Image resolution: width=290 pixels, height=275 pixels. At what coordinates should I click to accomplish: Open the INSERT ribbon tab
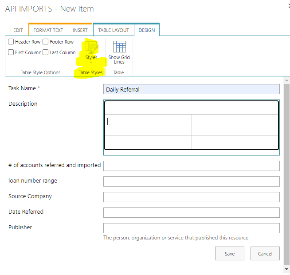80,30
